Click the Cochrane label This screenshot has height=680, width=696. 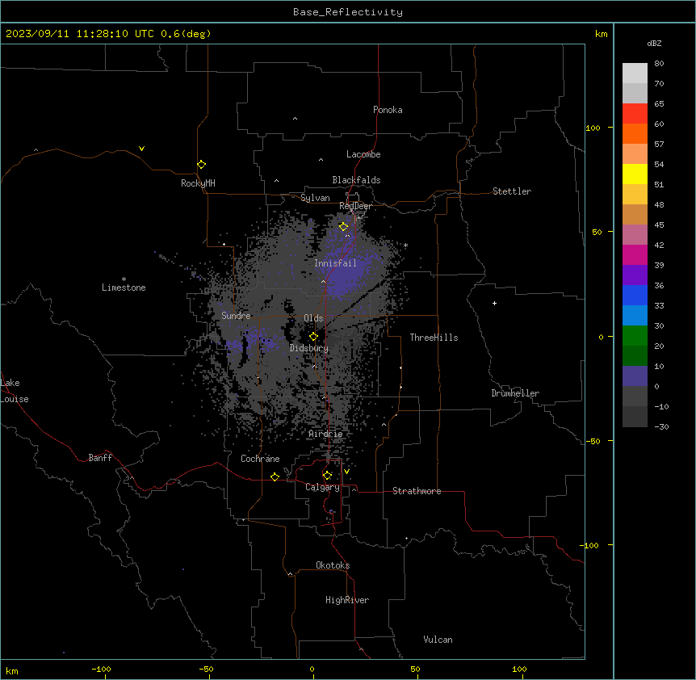pos(260,459)
